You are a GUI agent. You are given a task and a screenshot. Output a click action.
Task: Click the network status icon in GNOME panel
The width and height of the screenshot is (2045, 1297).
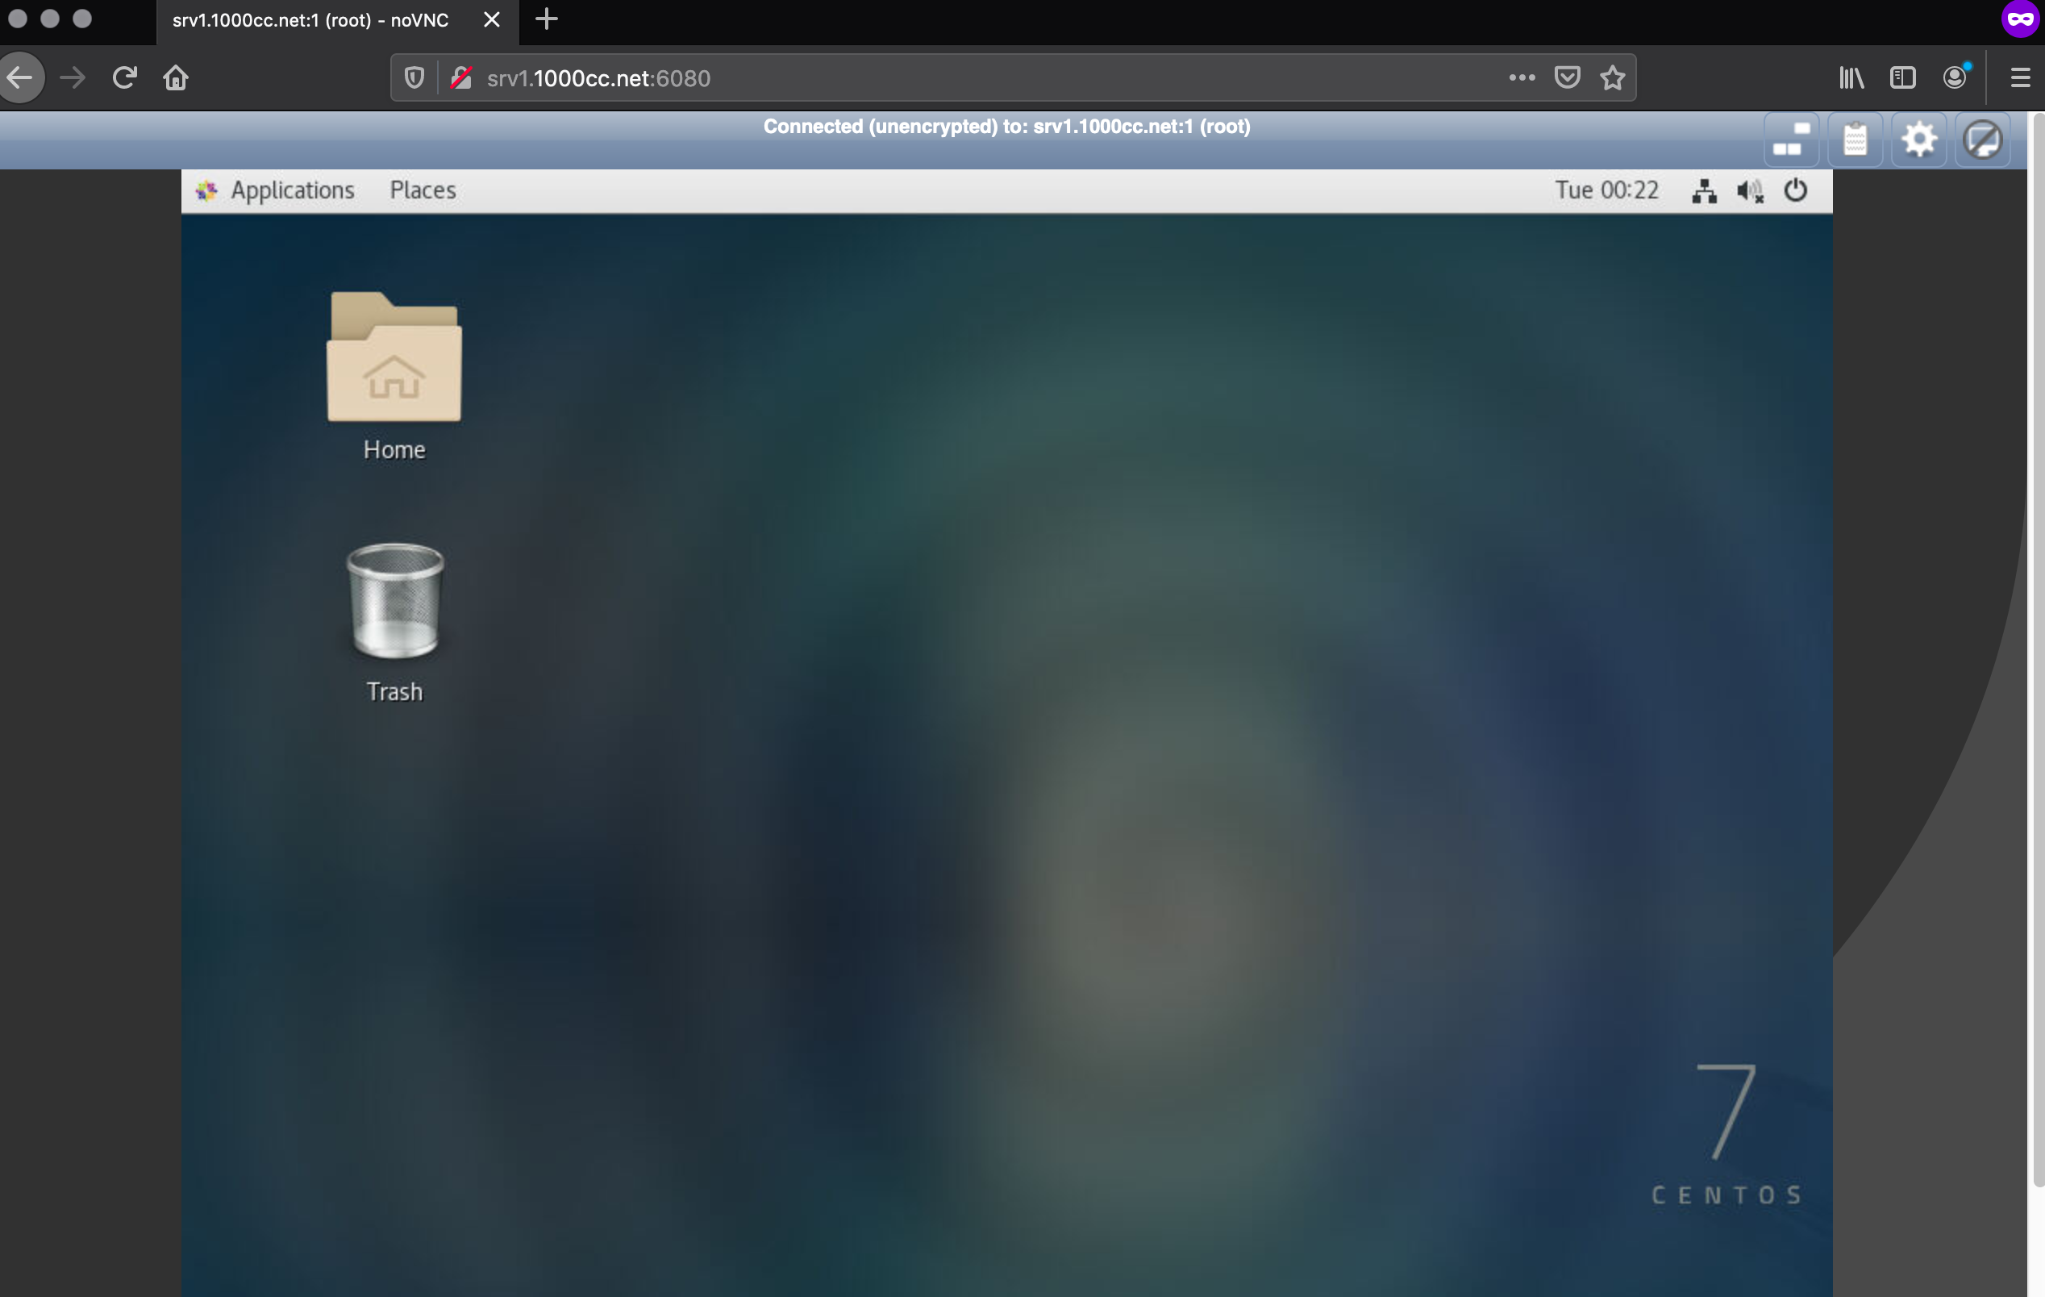pos(1704,190)
